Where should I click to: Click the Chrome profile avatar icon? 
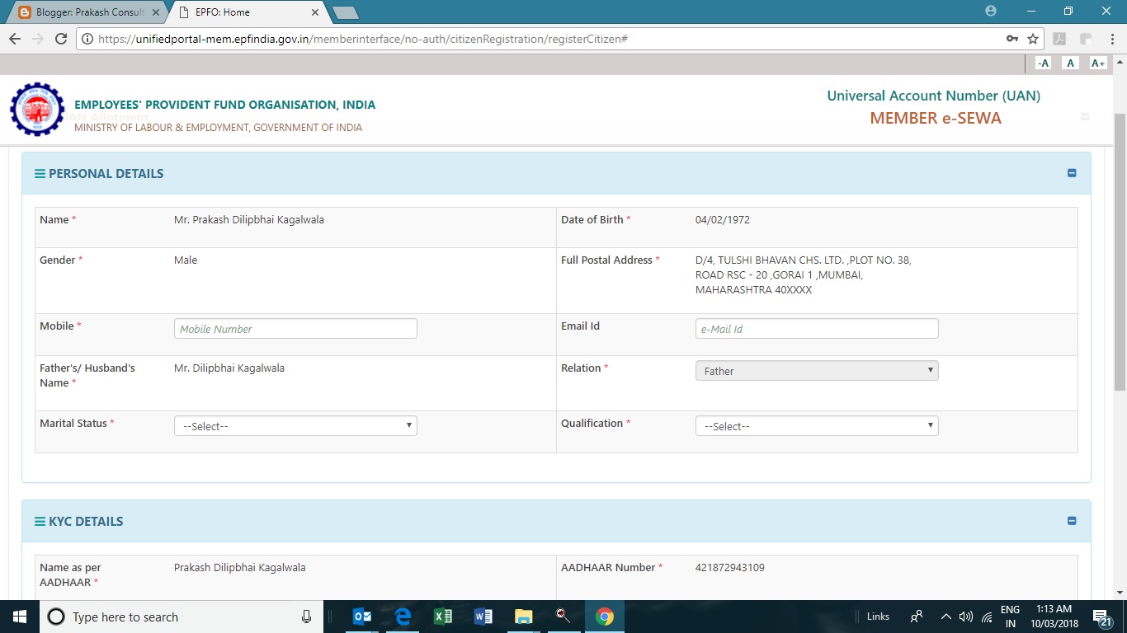click(x=991, y=11)
